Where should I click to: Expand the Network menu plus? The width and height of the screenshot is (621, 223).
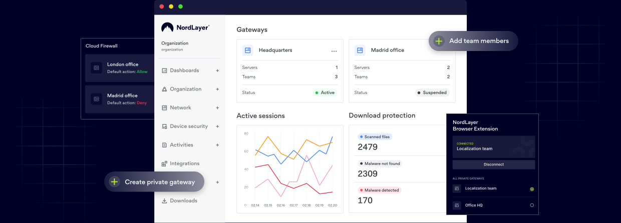point(217,107)
